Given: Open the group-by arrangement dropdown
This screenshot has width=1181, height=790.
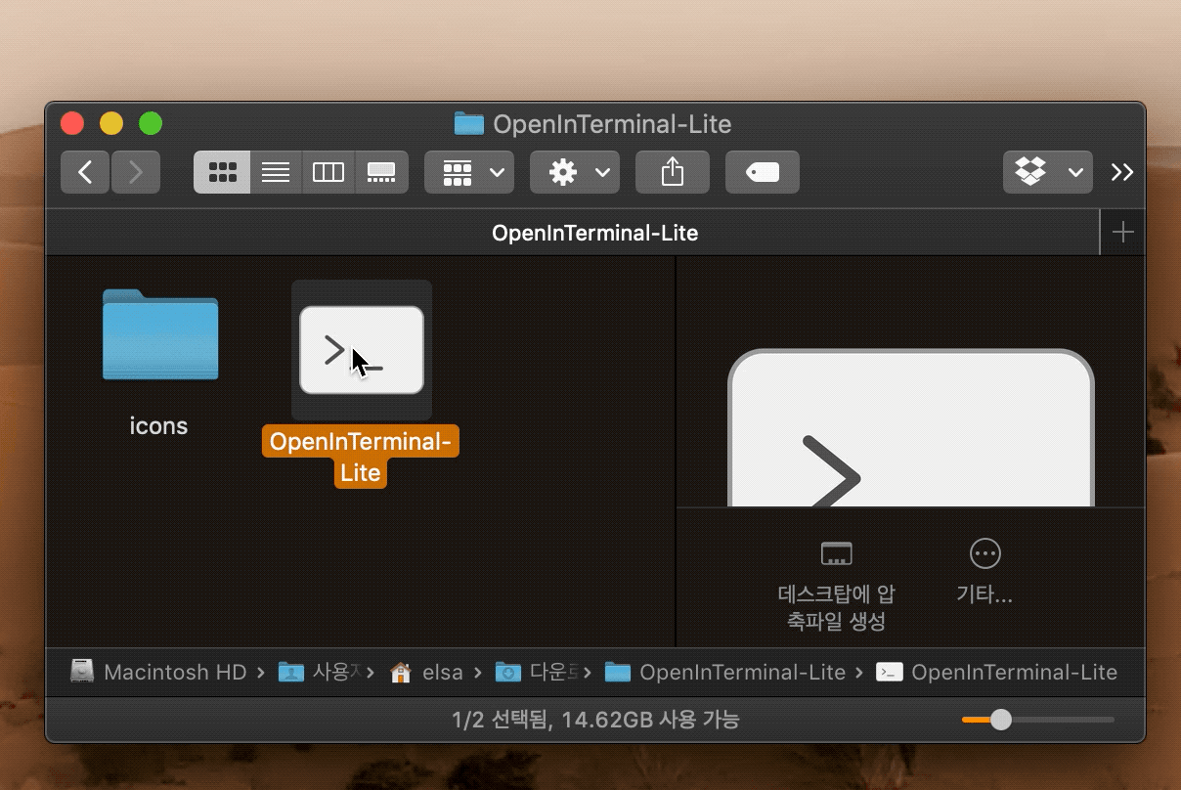Looking at the screenshot, I should click(x=469, y=173).
